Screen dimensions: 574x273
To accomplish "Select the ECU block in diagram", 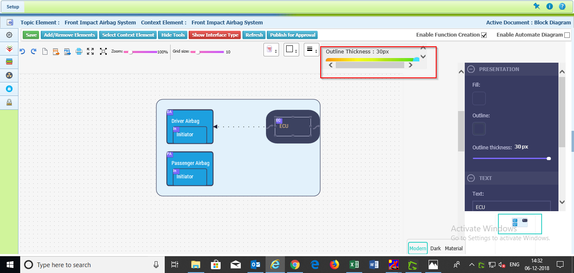I will click(x=293, y=126).
